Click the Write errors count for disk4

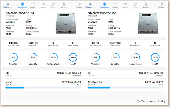tap(155, 43)
